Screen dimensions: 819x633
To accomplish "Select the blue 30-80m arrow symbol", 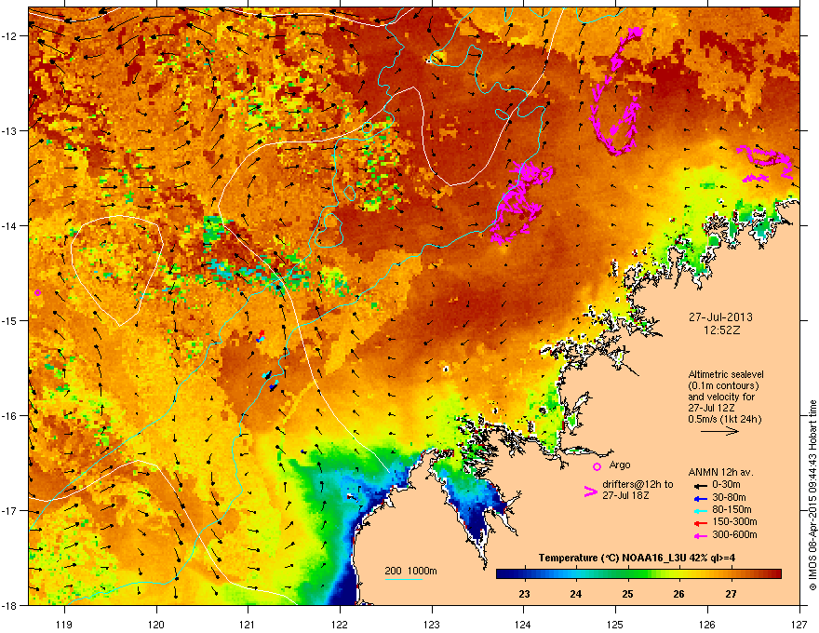I will click(x=701, y=498).
